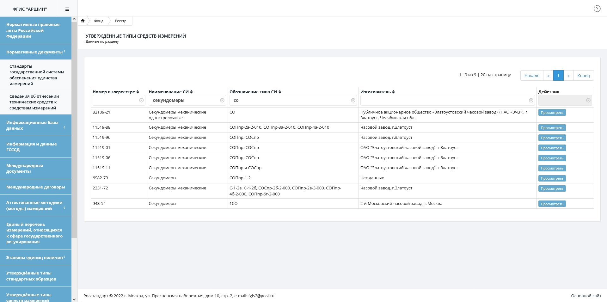
Task: Open Основной сайт link in footer
Action: pos(586,296)
